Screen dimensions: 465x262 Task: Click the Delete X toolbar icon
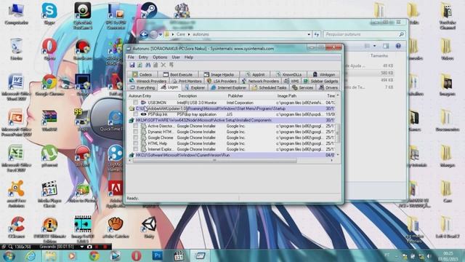point(163,65)
